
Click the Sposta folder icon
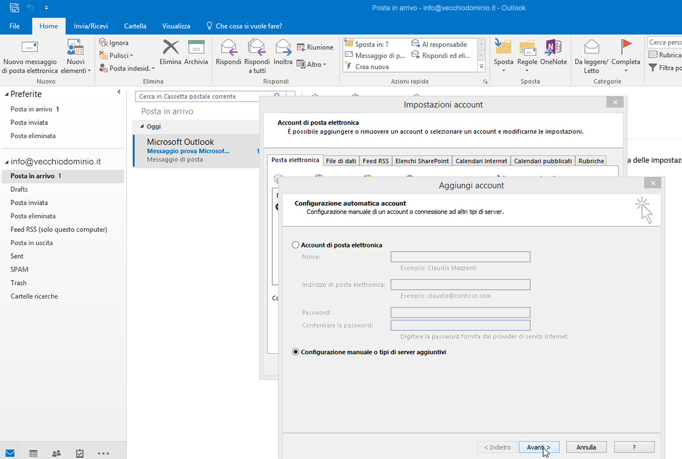tap(503, 47)
